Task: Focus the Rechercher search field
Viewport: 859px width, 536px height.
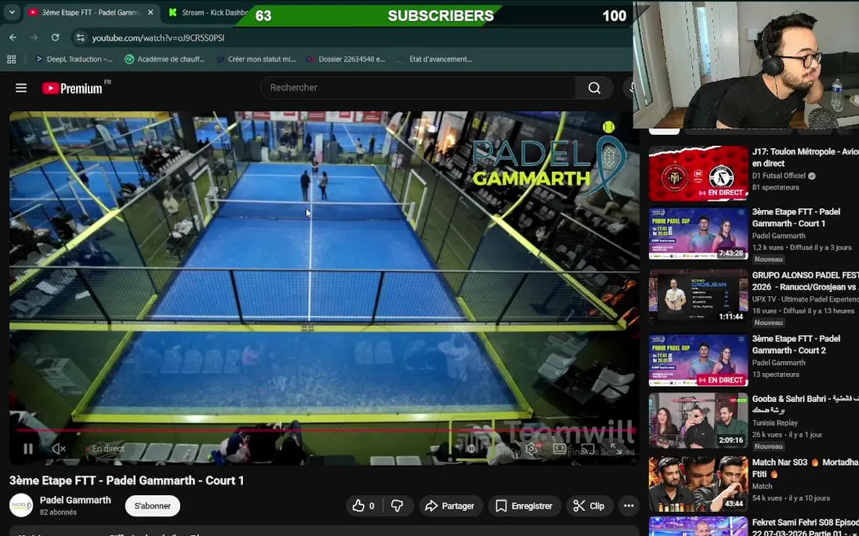Action: 418,88
